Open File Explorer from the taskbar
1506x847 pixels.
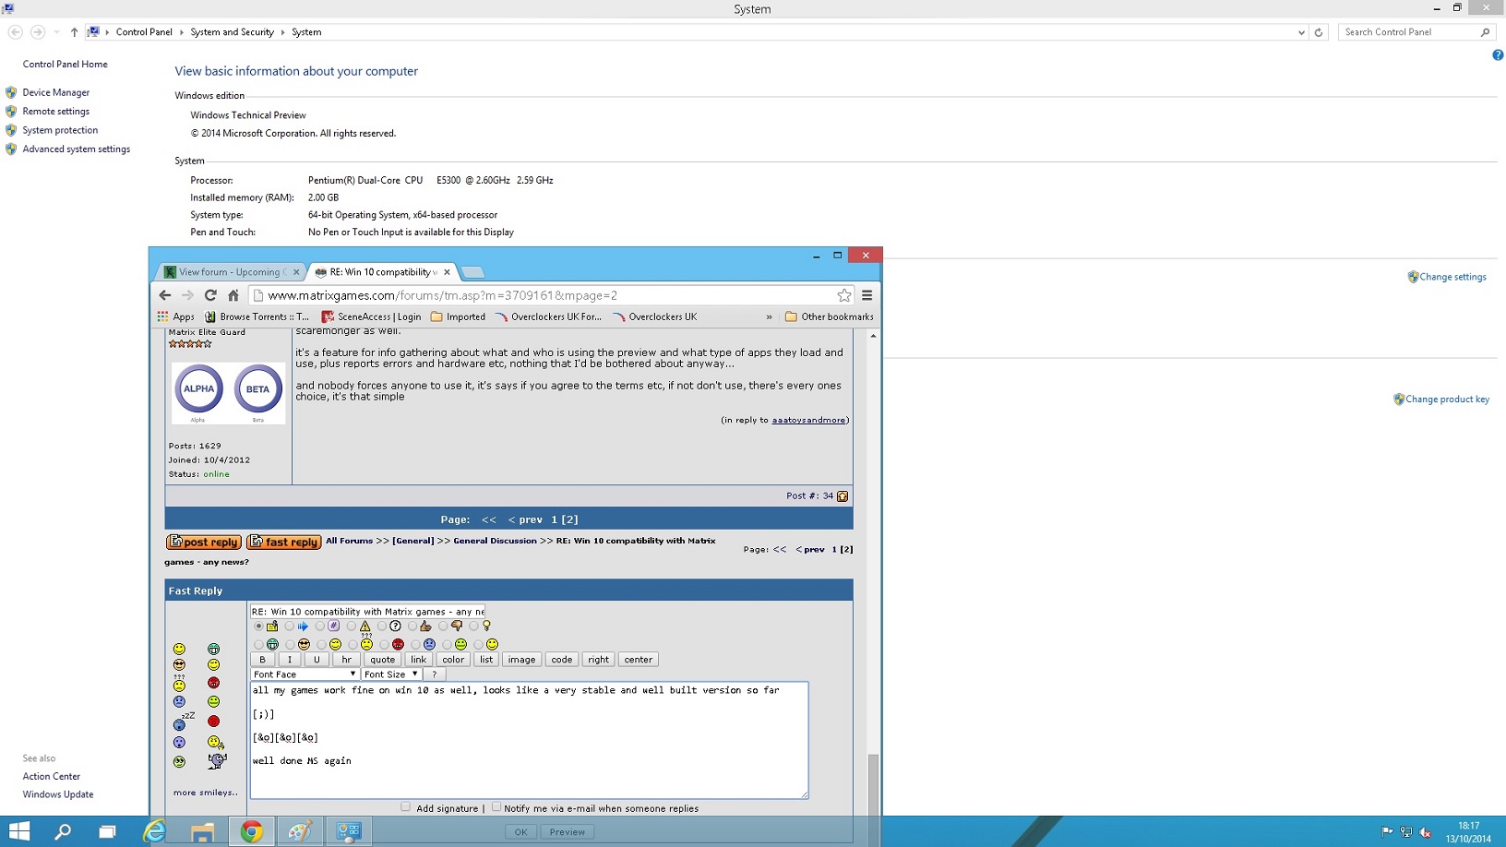coord(203,831)
